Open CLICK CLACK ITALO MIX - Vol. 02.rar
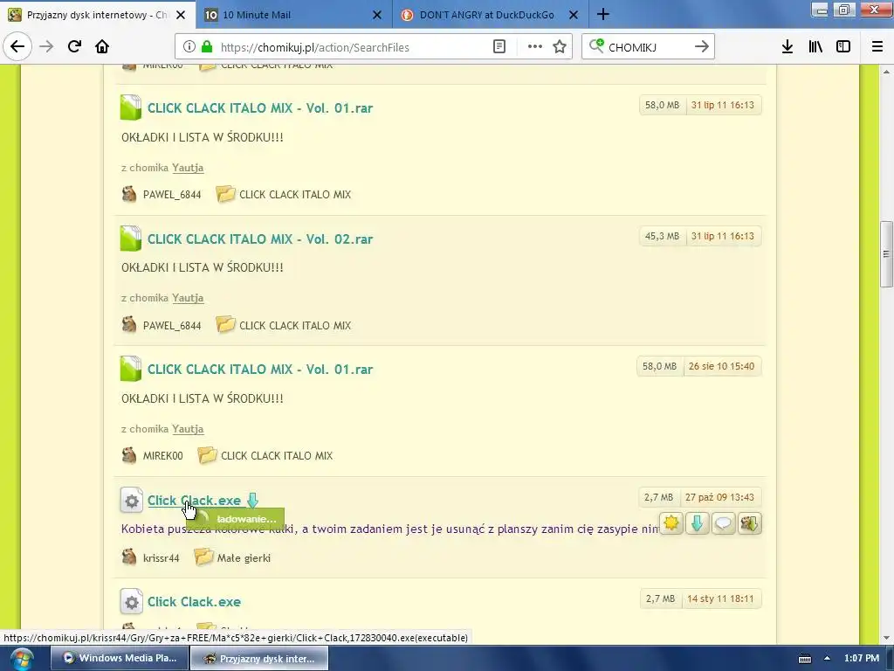This screenshot has width=894, height=671. click(260, 239)
